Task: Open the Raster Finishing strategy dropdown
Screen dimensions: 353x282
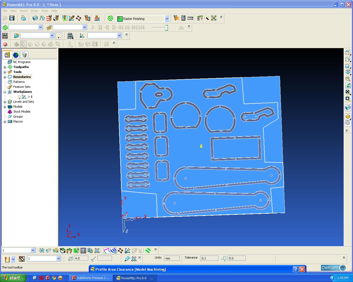Action: pos(167,19)
